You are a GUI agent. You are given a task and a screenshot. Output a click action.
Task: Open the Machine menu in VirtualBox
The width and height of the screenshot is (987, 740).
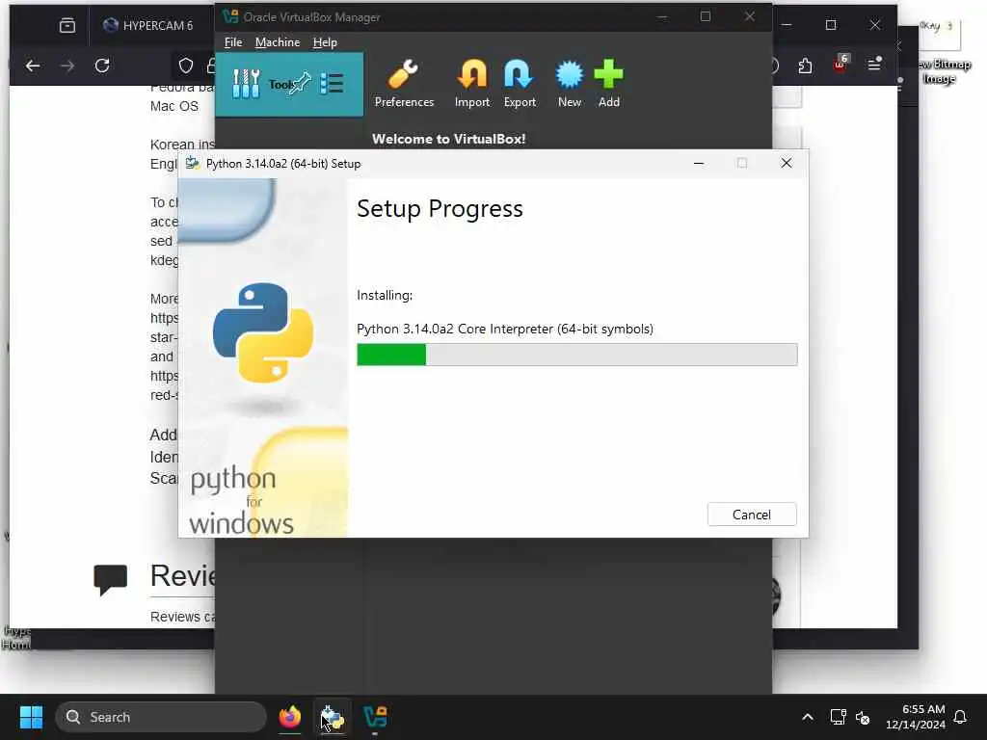coord(278,42)
